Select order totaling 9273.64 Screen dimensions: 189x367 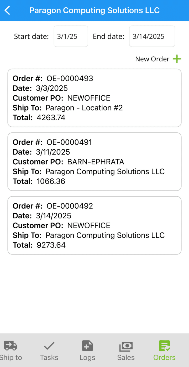(94, 225)
